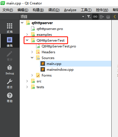Image resolution: width=118 pixels, height=137 pixels.
Task: Click the Headers folder label
Action: click(48, 52)
